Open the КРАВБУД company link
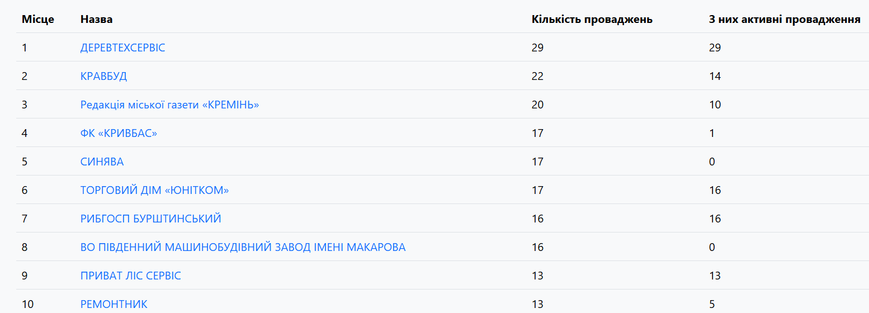Viewport: 869px width, 313px height. (x=103, y=76)
